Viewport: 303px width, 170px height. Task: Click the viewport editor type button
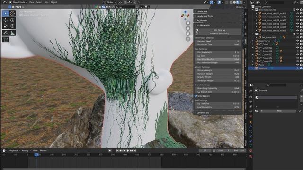4,2
